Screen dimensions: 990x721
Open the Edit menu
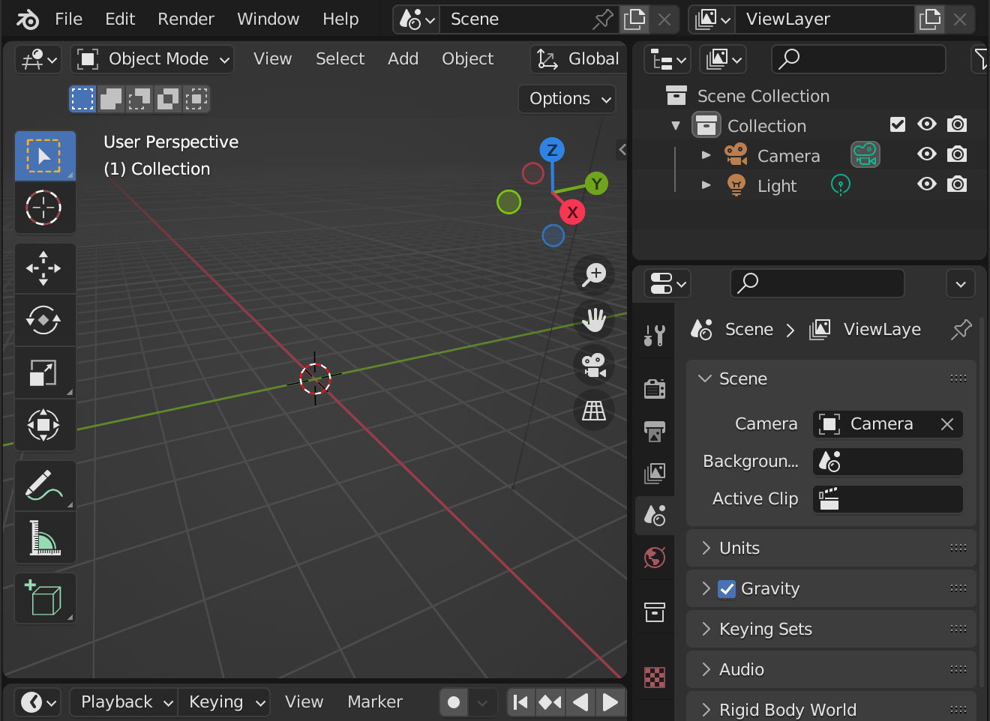120,19
